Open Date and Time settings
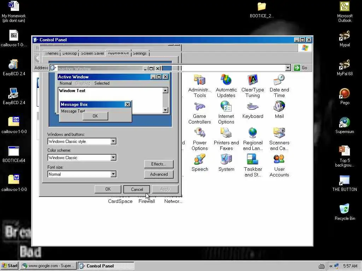 pyautogui.click(x=279, y=86)
